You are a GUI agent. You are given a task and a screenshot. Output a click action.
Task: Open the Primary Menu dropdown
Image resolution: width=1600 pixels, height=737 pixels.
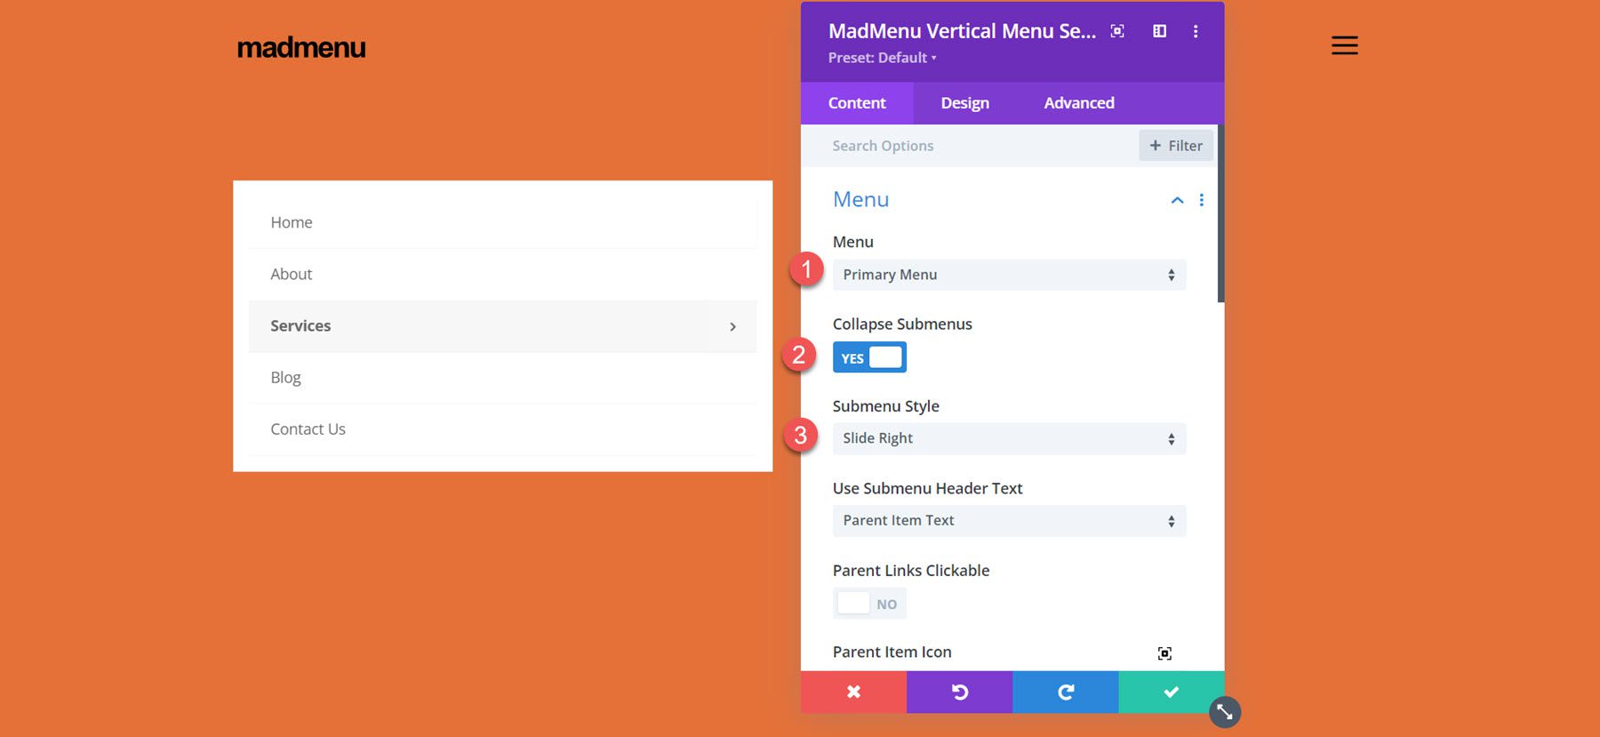click(1009, 275)
